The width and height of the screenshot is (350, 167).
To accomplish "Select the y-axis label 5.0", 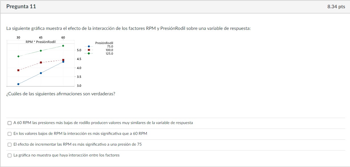I will 79,50.
